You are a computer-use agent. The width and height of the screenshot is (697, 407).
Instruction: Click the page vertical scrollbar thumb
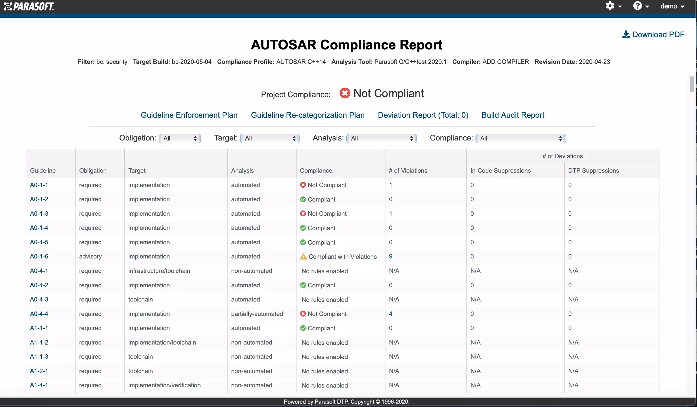(691, 84)
